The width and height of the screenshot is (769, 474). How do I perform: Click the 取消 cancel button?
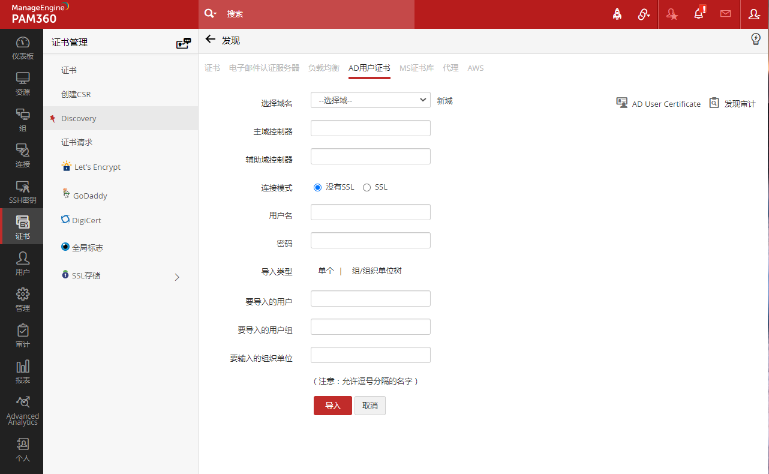[x=370, y=406]
